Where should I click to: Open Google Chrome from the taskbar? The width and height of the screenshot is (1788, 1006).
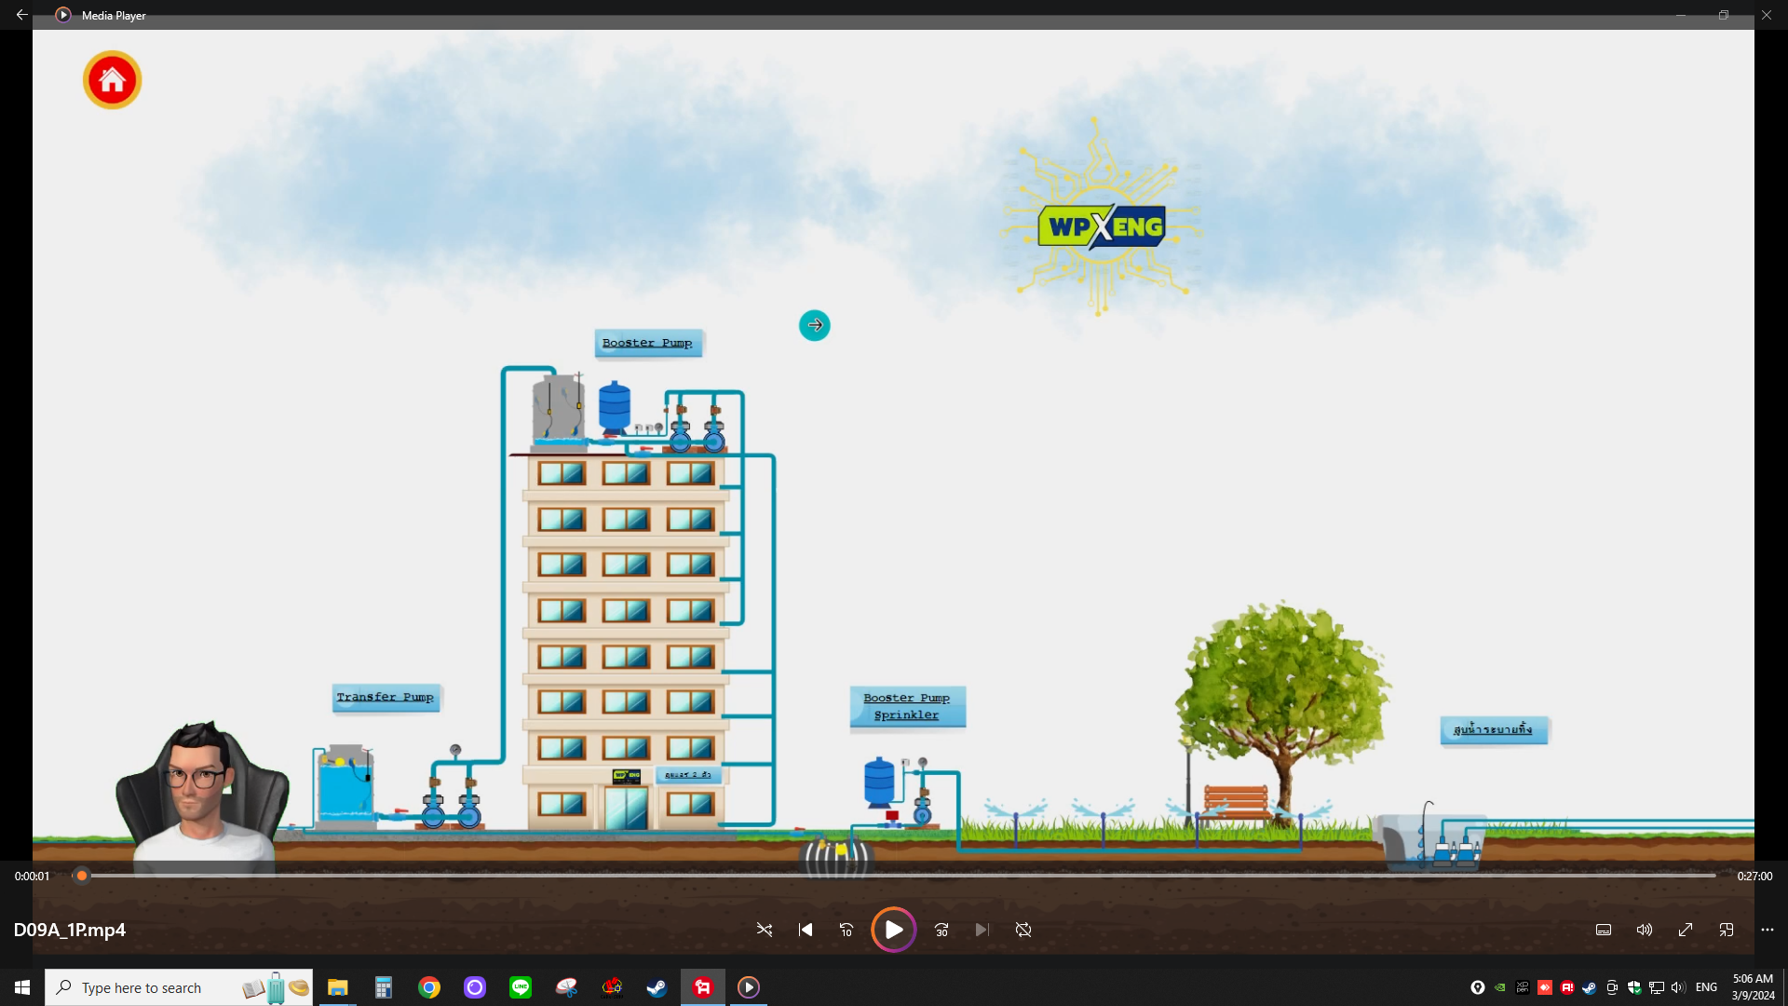pyautogui.click(x=429, y=987)
